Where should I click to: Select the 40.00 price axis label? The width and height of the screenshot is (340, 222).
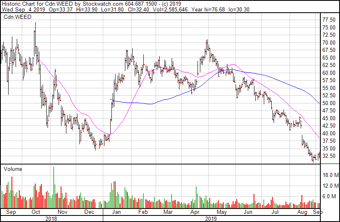click(x=329, y=134)
